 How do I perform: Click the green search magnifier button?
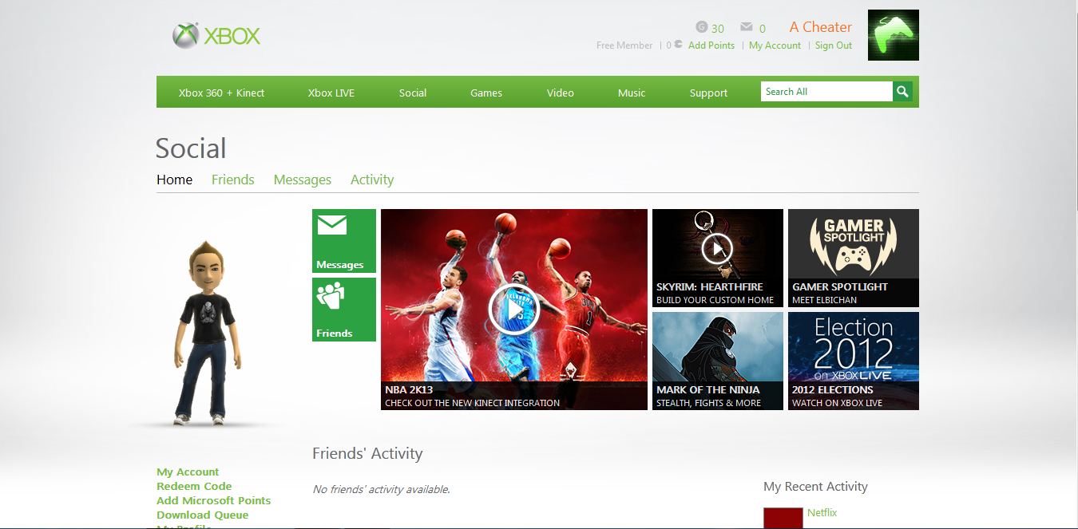pos(902,92)
